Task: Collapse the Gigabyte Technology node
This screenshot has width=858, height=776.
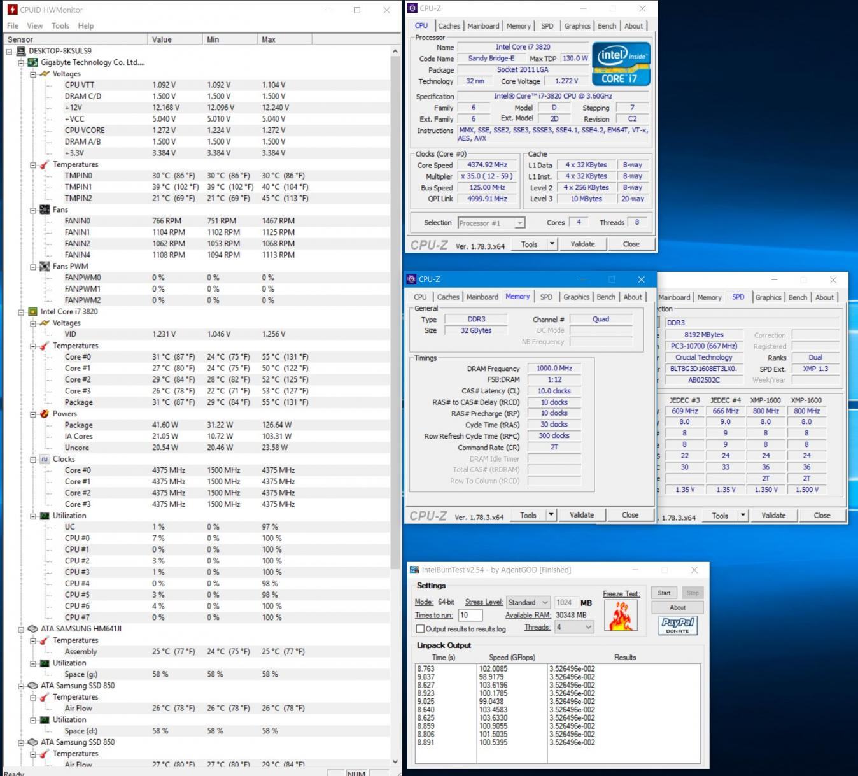Action: (21, 62)
